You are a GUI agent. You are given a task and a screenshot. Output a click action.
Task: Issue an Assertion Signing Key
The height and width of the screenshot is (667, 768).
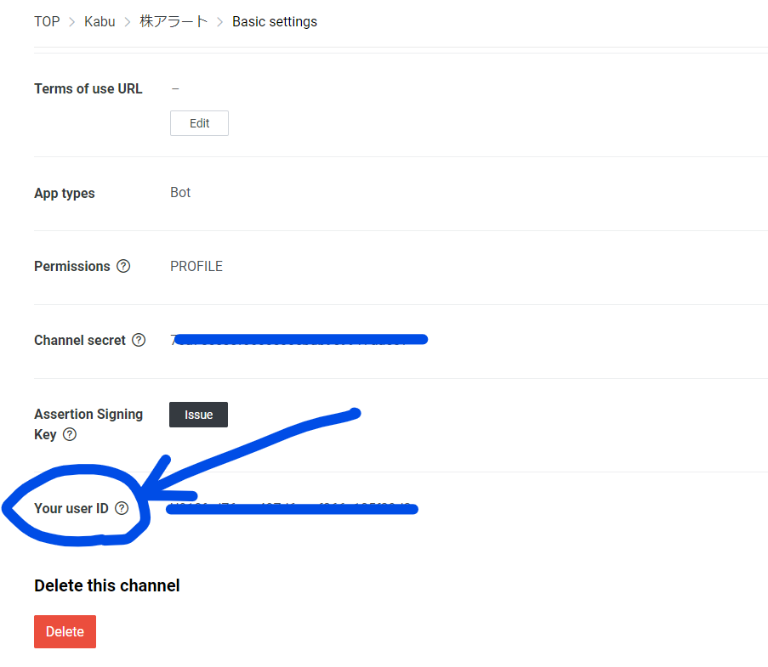[x=198, y=415]
